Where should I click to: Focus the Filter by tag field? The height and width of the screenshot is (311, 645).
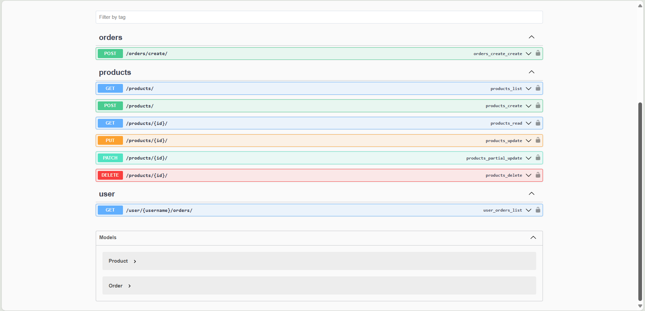(319, 17)
